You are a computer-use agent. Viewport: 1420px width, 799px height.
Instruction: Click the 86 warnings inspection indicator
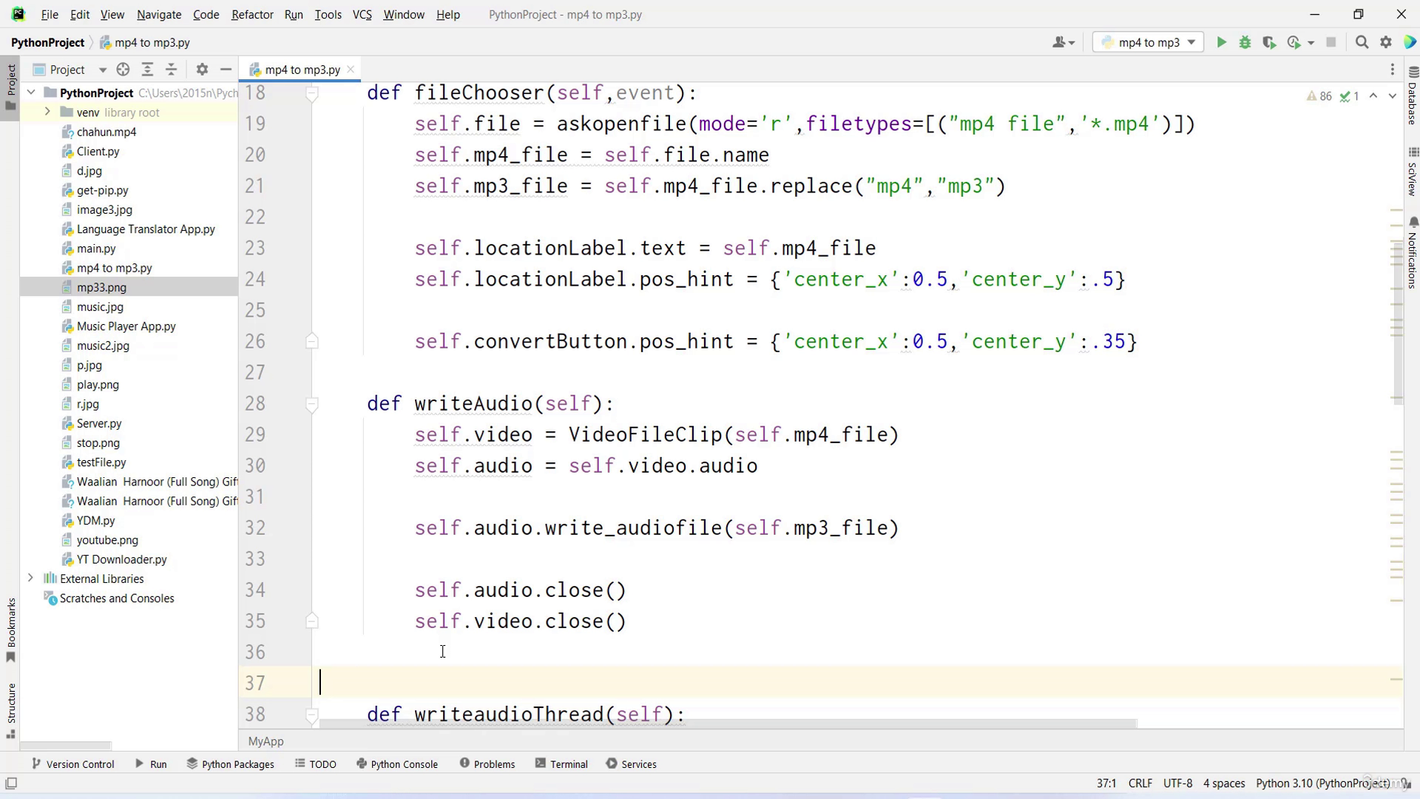[x=1319, y=96]
